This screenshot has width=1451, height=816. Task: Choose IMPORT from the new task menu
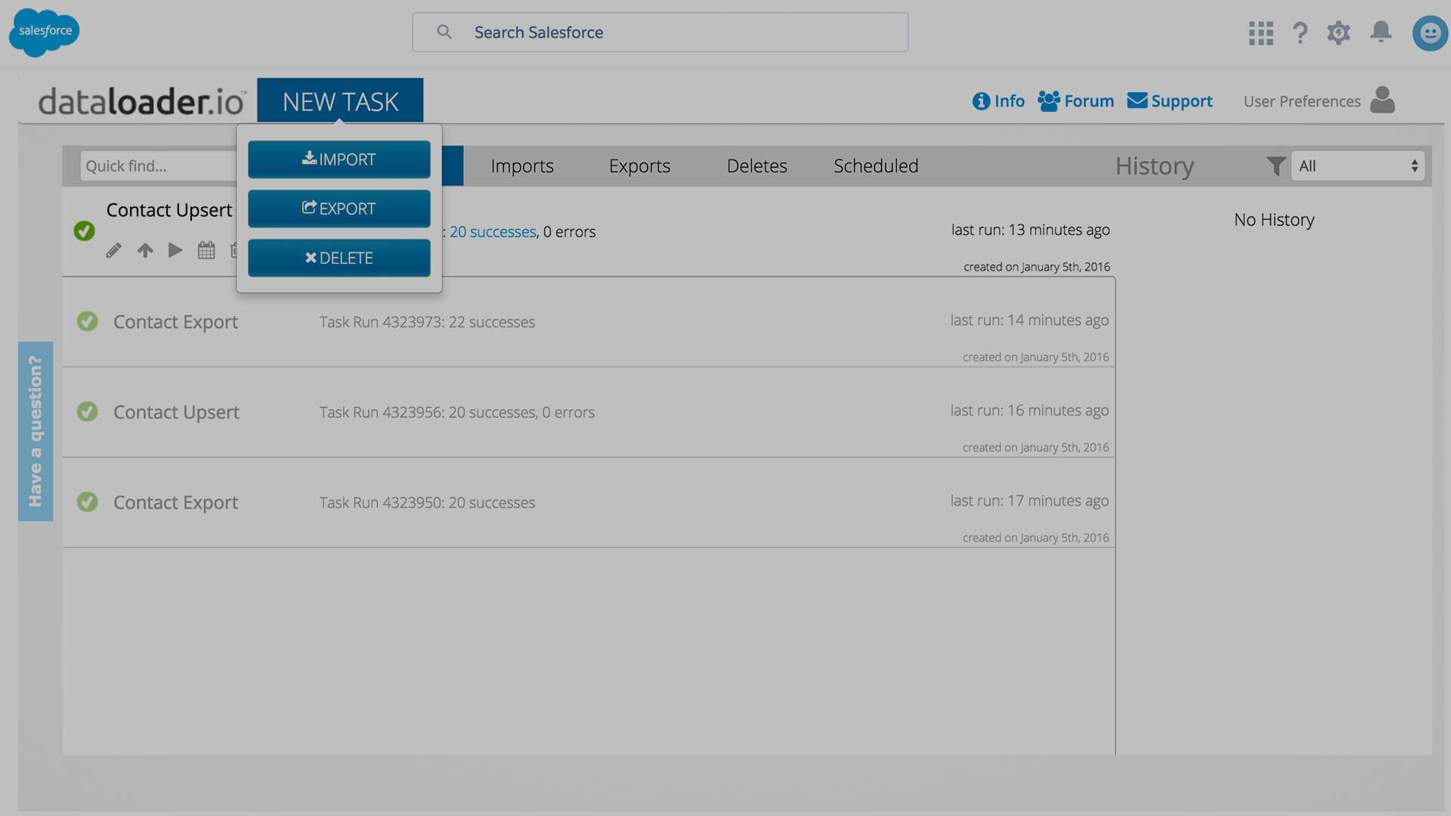coord(339,159)
